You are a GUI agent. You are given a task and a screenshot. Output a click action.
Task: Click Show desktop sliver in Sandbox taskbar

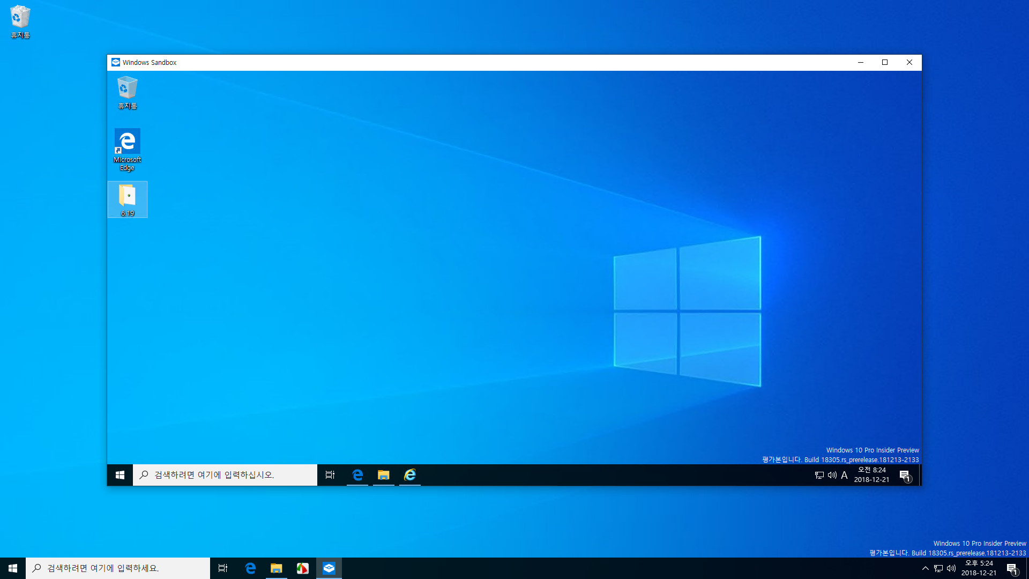click(x=920, y=475)
